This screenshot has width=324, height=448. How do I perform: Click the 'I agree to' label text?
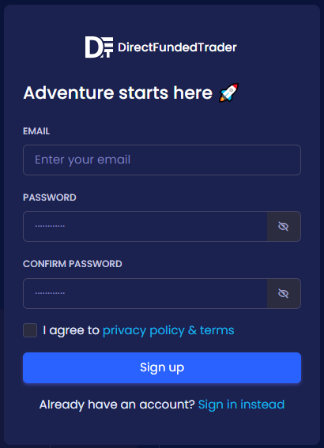point(71,330)
